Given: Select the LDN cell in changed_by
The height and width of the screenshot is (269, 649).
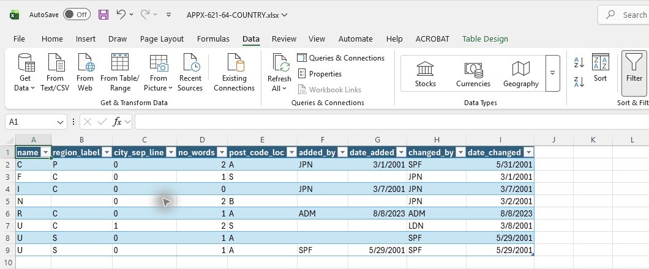Looking at the screenshot, I should 437,226.
